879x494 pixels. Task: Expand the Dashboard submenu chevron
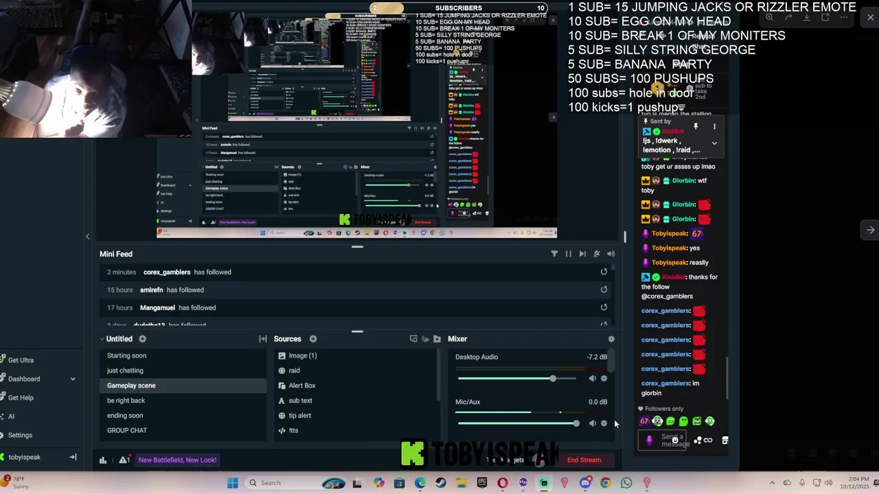73,379
